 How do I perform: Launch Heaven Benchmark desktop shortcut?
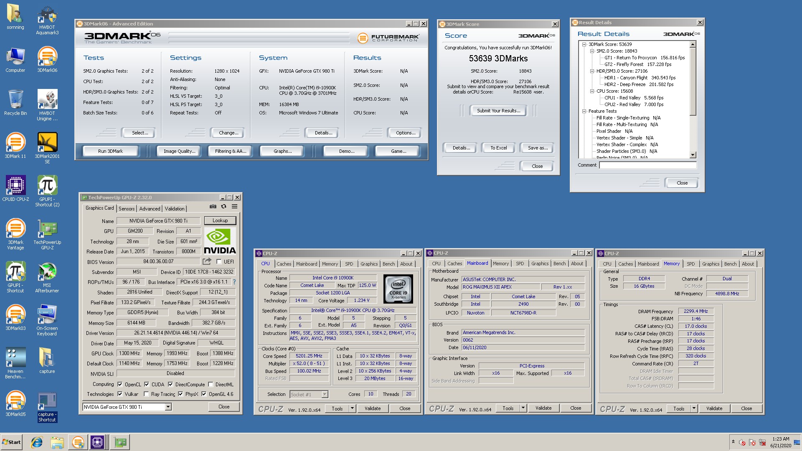(x=15, y=363)
